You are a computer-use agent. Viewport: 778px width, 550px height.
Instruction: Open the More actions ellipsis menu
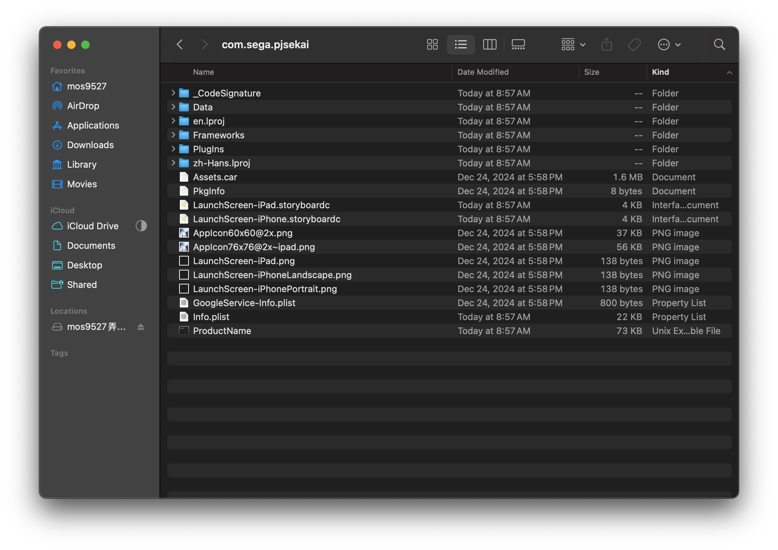669,44
